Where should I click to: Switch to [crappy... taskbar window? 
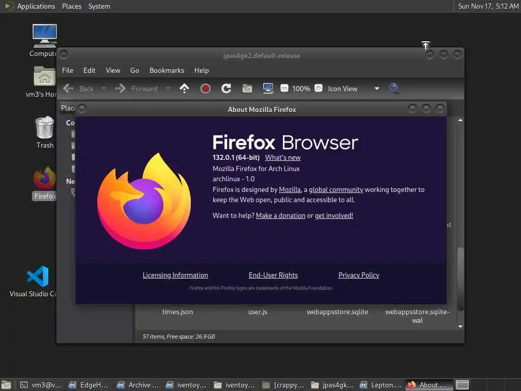283,385
